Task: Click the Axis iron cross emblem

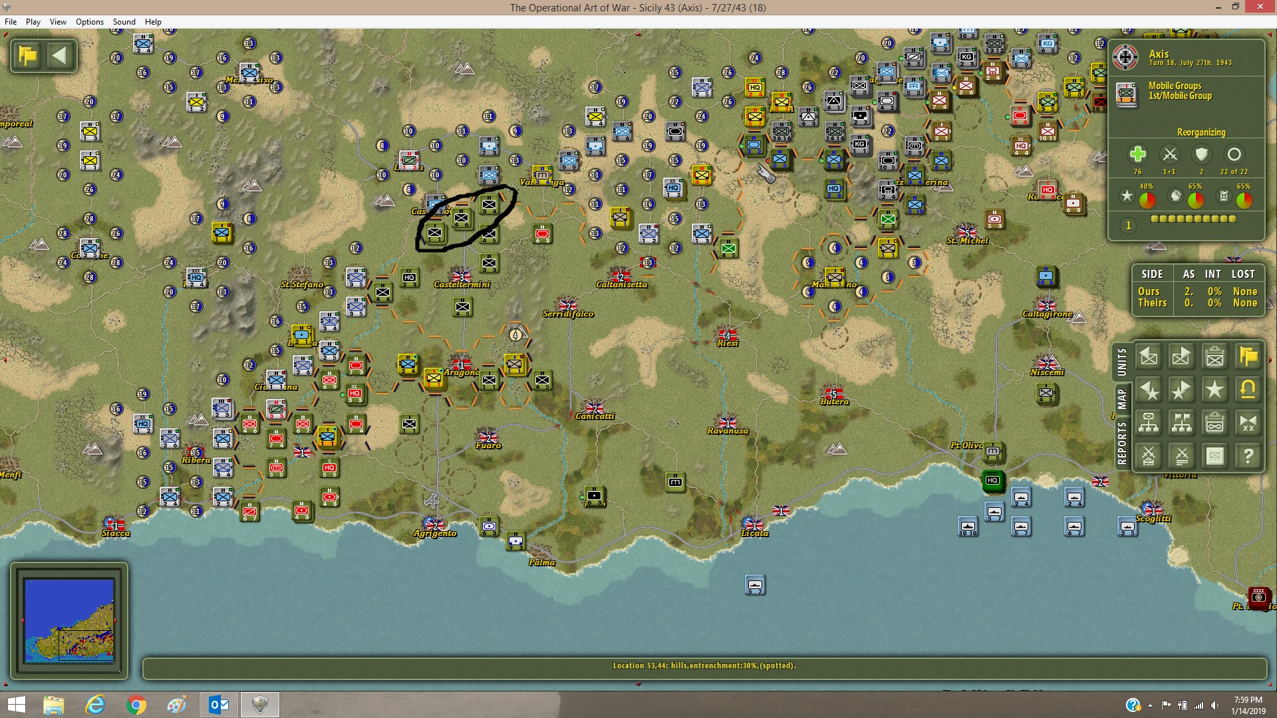Action: tap(1125, 57)
